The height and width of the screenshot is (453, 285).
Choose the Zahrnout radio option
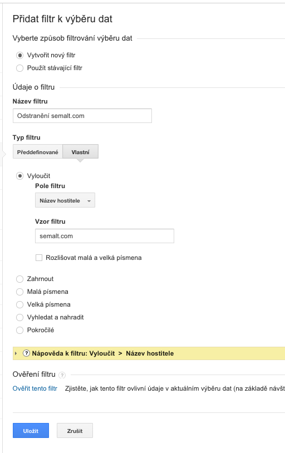click(x=19, y=279)
